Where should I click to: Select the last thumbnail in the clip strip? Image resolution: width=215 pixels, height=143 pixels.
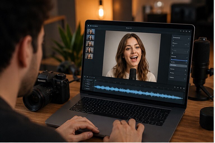89,56
